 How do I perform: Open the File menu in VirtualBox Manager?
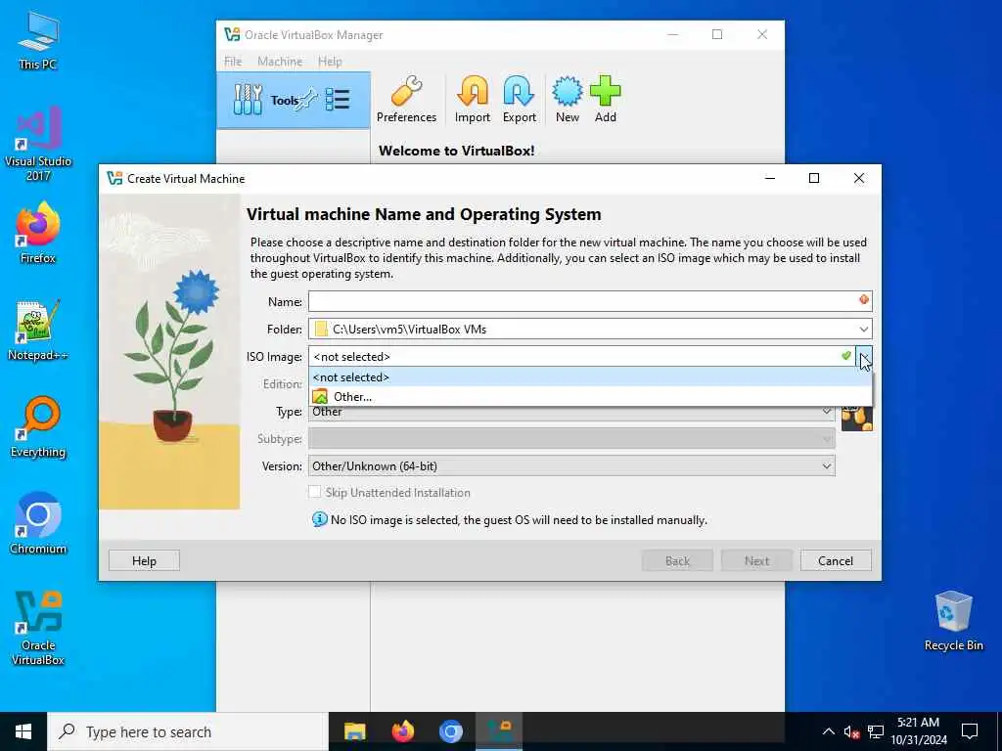233,62
